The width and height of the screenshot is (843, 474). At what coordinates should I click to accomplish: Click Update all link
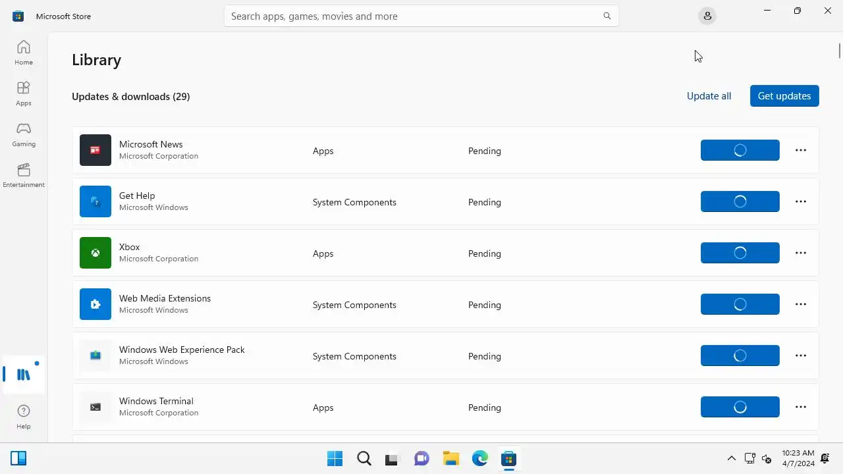click(709, 95)
